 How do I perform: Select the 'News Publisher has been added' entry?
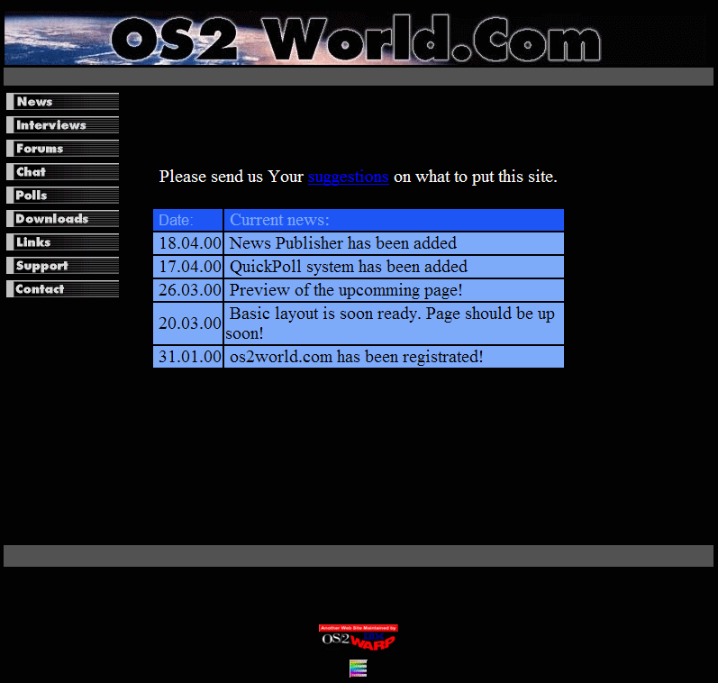pos(394,243)
